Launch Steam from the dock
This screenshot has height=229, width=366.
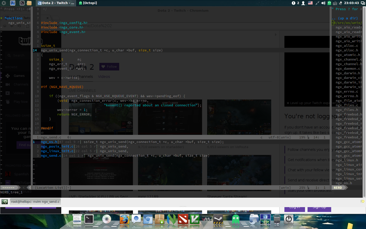[218, 219]
